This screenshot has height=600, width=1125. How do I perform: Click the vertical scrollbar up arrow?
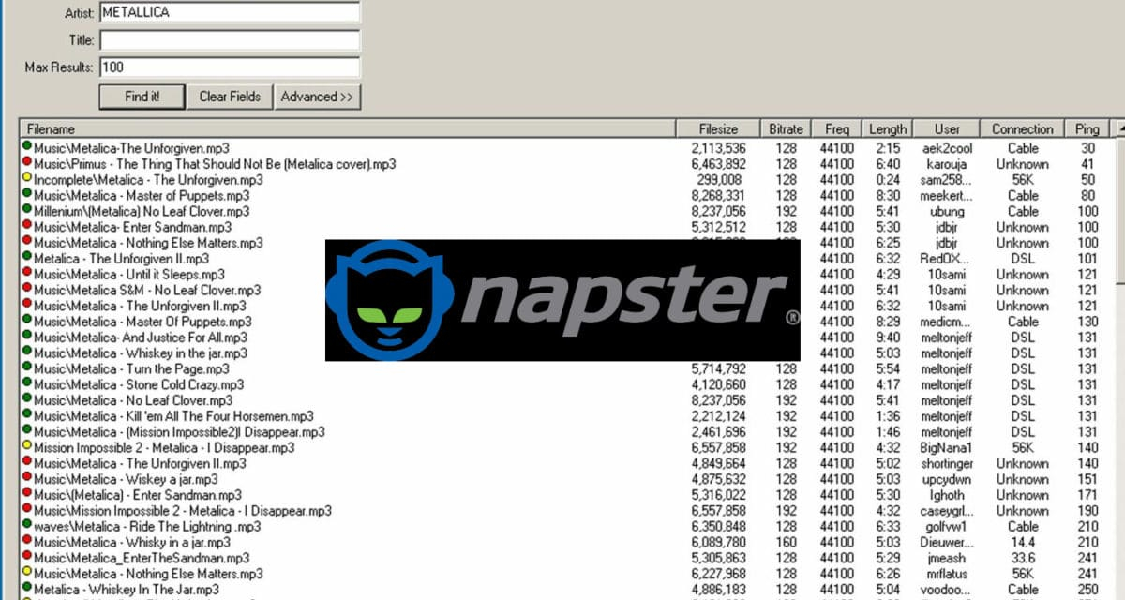tap(1117, 129)
